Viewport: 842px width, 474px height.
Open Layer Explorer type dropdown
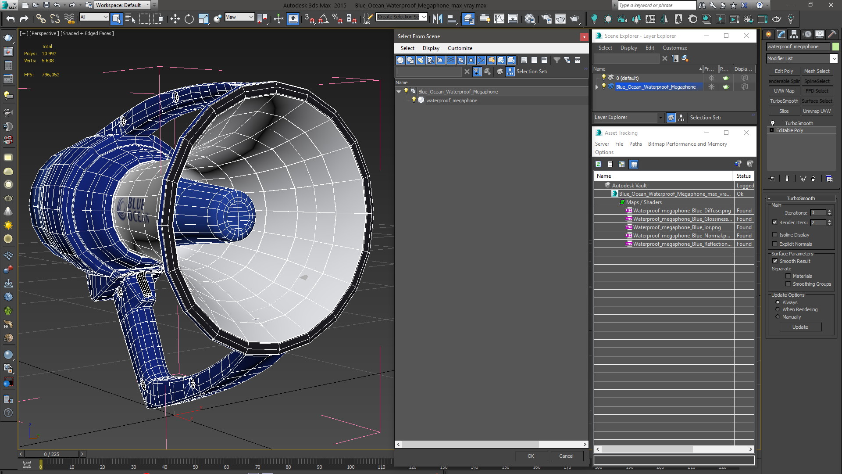coord(660,118)
